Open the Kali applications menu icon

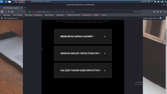click(x=2, y=2)
